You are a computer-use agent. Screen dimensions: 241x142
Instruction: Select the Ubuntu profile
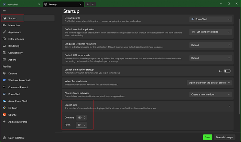(28, 115)
